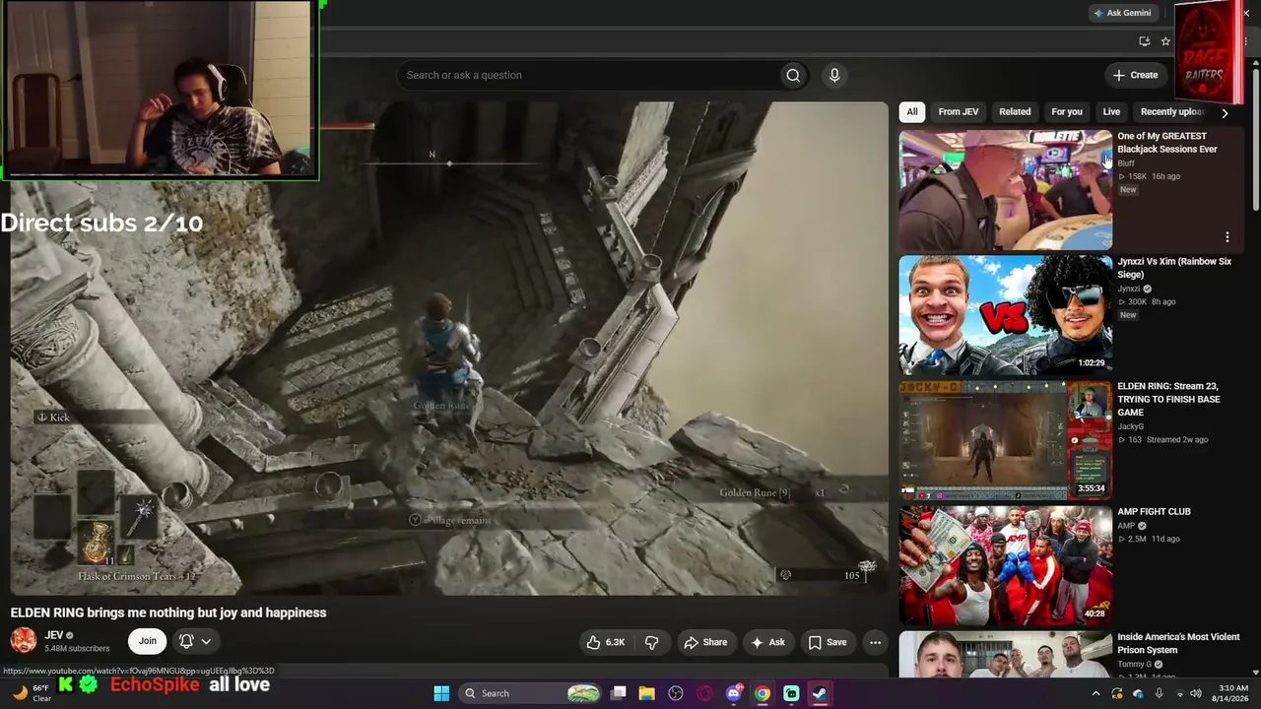The height and width of the screenshot is (709, 1261).
Task: Click the install app icon in address bar
Action: tap(1144, 41)
